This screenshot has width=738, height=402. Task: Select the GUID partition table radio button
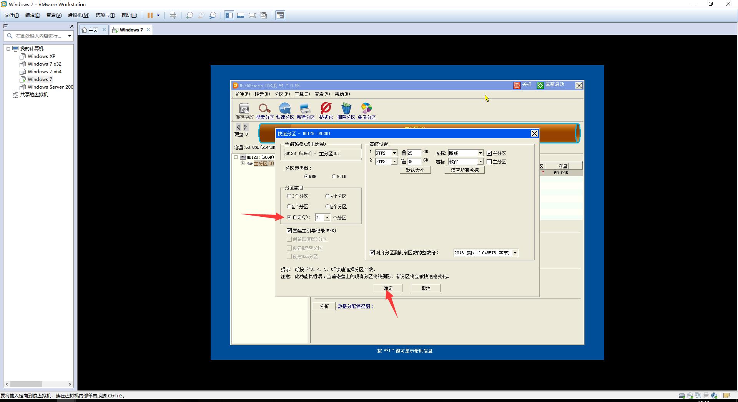coord(334,176)
